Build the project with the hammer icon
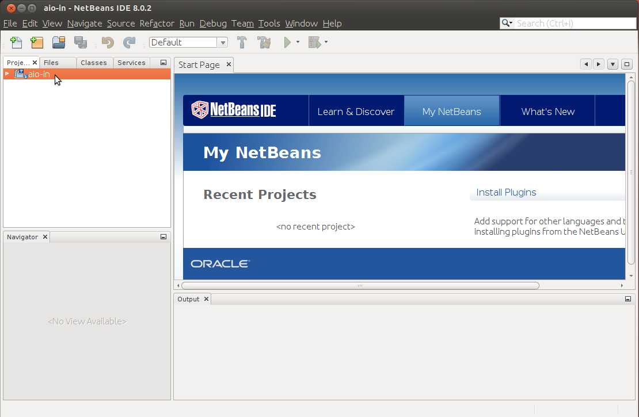Image resolution: width=639 pixels, height=417 pixels. pos(242,42)
